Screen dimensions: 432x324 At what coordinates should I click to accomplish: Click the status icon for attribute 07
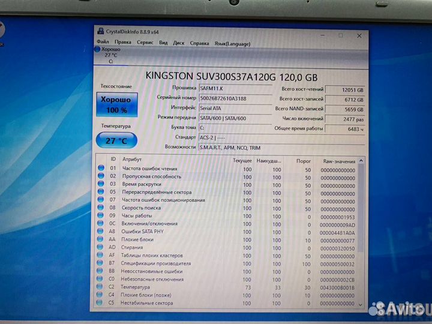[101, 199]
